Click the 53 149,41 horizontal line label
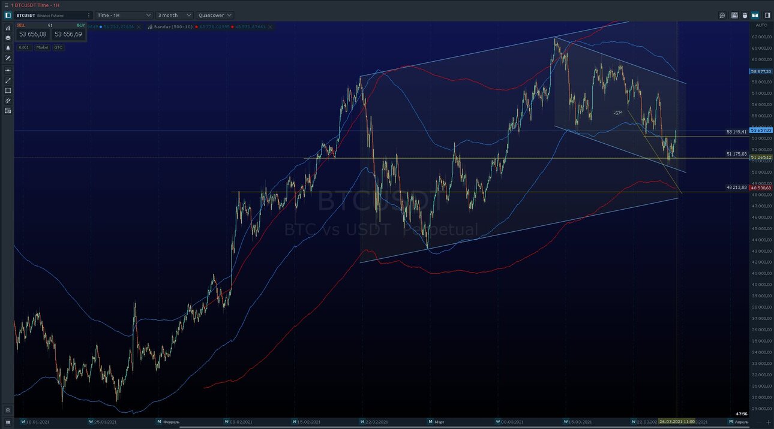 click(736, 132)
